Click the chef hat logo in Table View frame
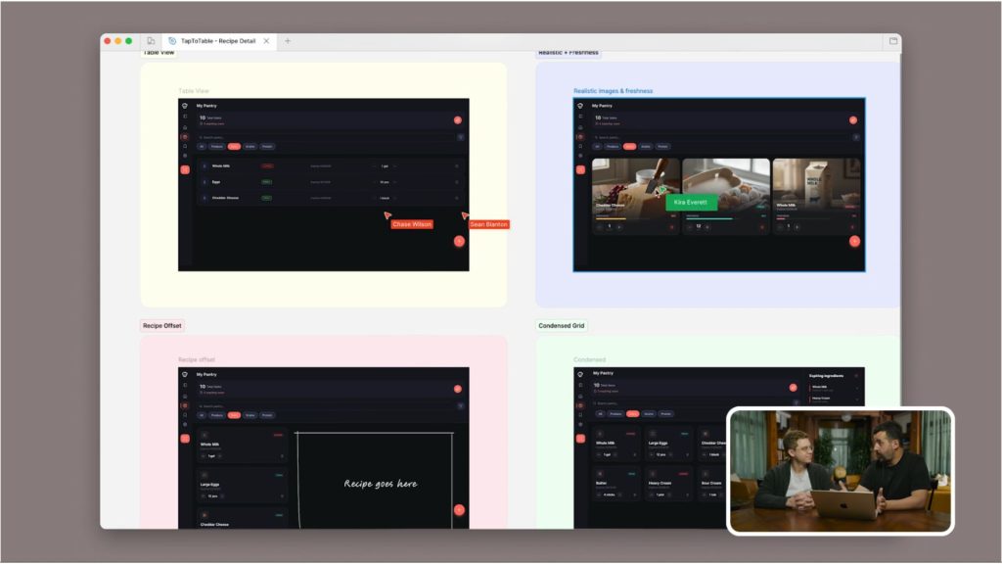This screenshot has width=1002, height=564. pyautogui.click(x=185, y=106)
